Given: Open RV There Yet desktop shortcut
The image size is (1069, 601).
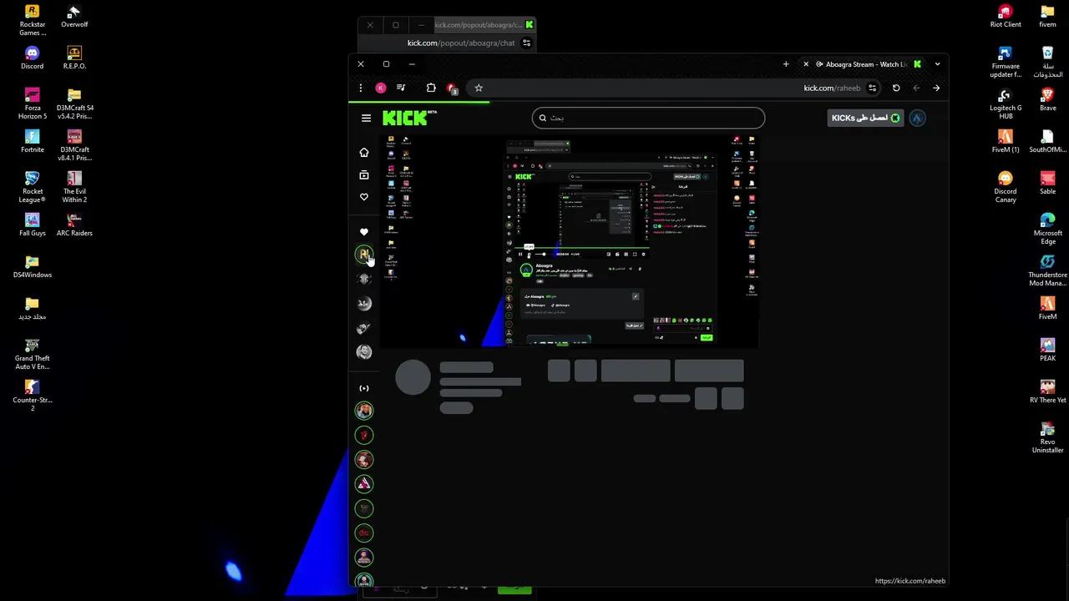Looking at the screenshot, I should pyautogui.click(x=1047, y=392).
